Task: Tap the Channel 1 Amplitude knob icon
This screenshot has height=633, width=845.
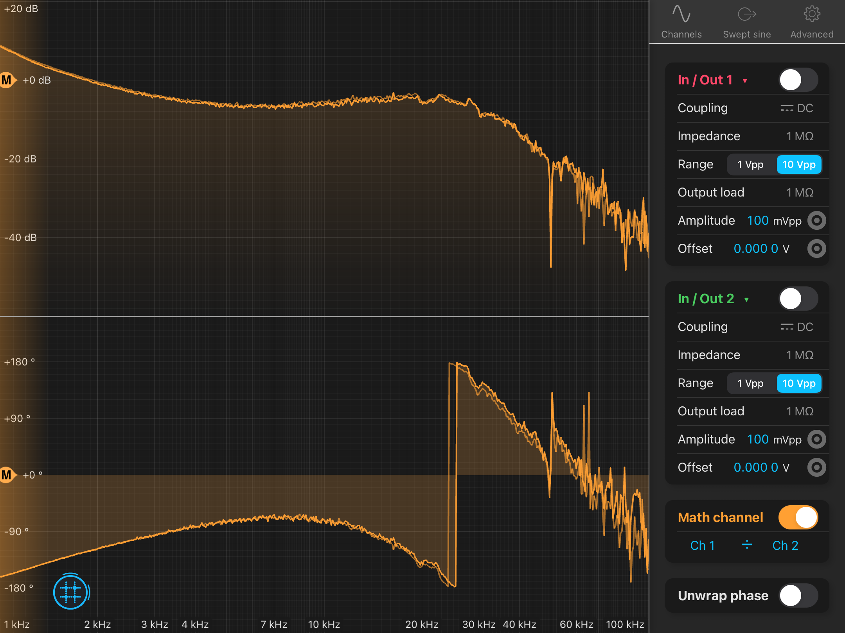Action: (x=816, y=221)
